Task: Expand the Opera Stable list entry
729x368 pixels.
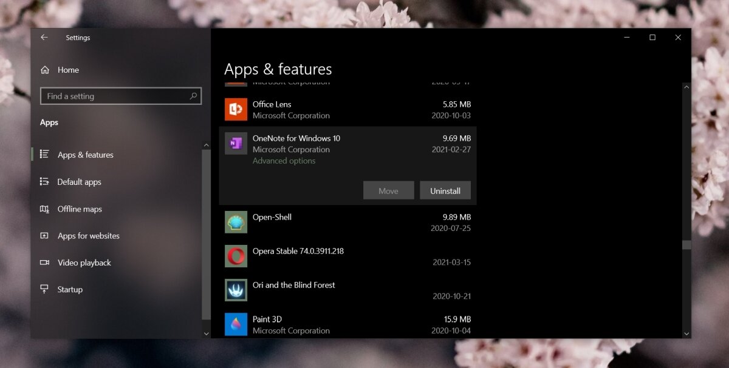Action: point(347,256)
